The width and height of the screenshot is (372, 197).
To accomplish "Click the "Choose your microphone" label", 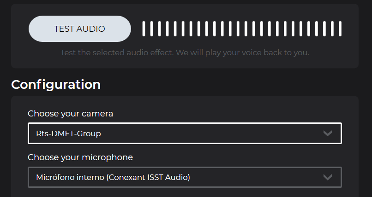I will (x=80, y=157).
